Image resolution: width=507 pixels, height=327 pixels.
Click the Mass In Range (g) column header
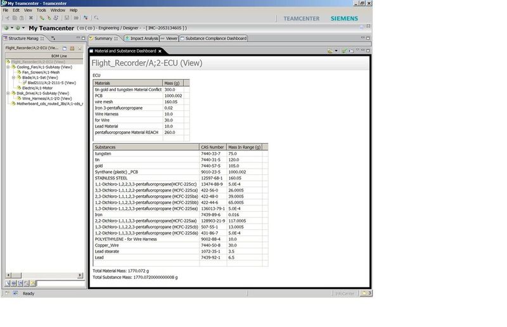[x=244, y=147]
